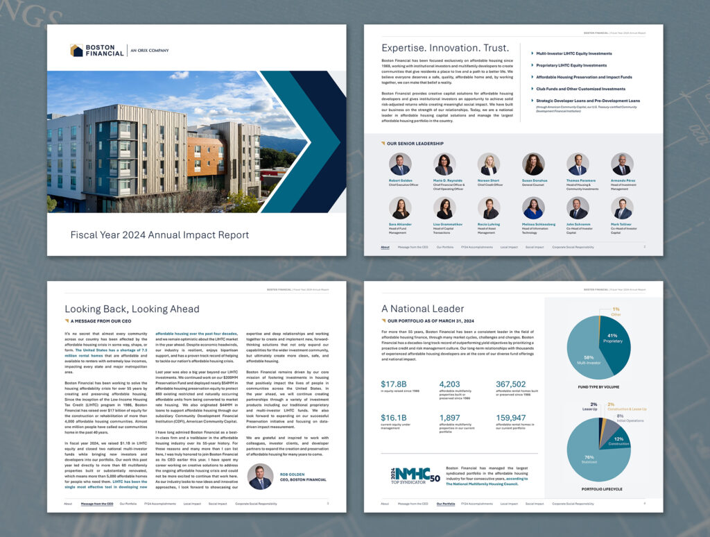Open Social Impact tab on the leadership page footer

tap(535, 248)
